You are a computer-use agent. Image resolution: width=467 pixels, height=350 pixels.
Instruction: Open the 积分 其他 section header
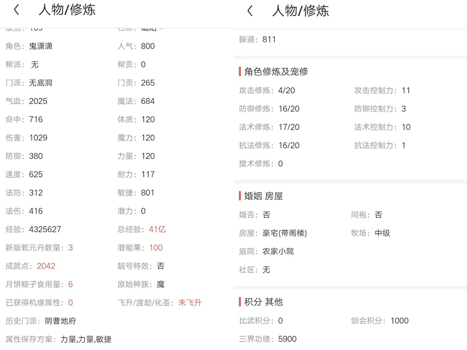[263, 302]
